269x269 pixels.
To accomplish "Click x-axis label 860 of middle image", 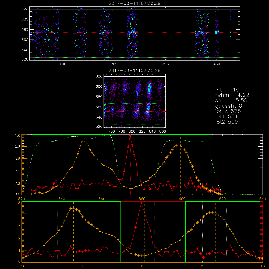I will (x=163, y=132).
